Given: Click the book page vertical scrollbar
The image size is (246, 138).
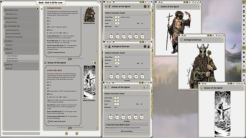Looking at the screenshot, I should pyautogui.click(x=97, y=69).
